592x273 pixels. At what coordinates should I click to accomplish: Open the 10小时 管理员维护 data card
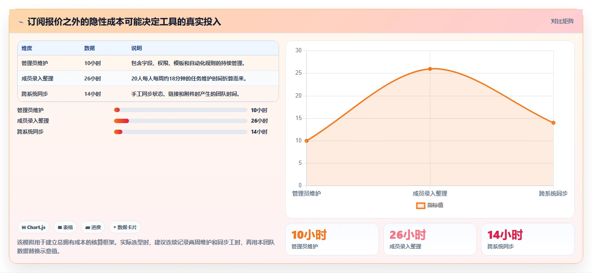(x=332, y=239)
